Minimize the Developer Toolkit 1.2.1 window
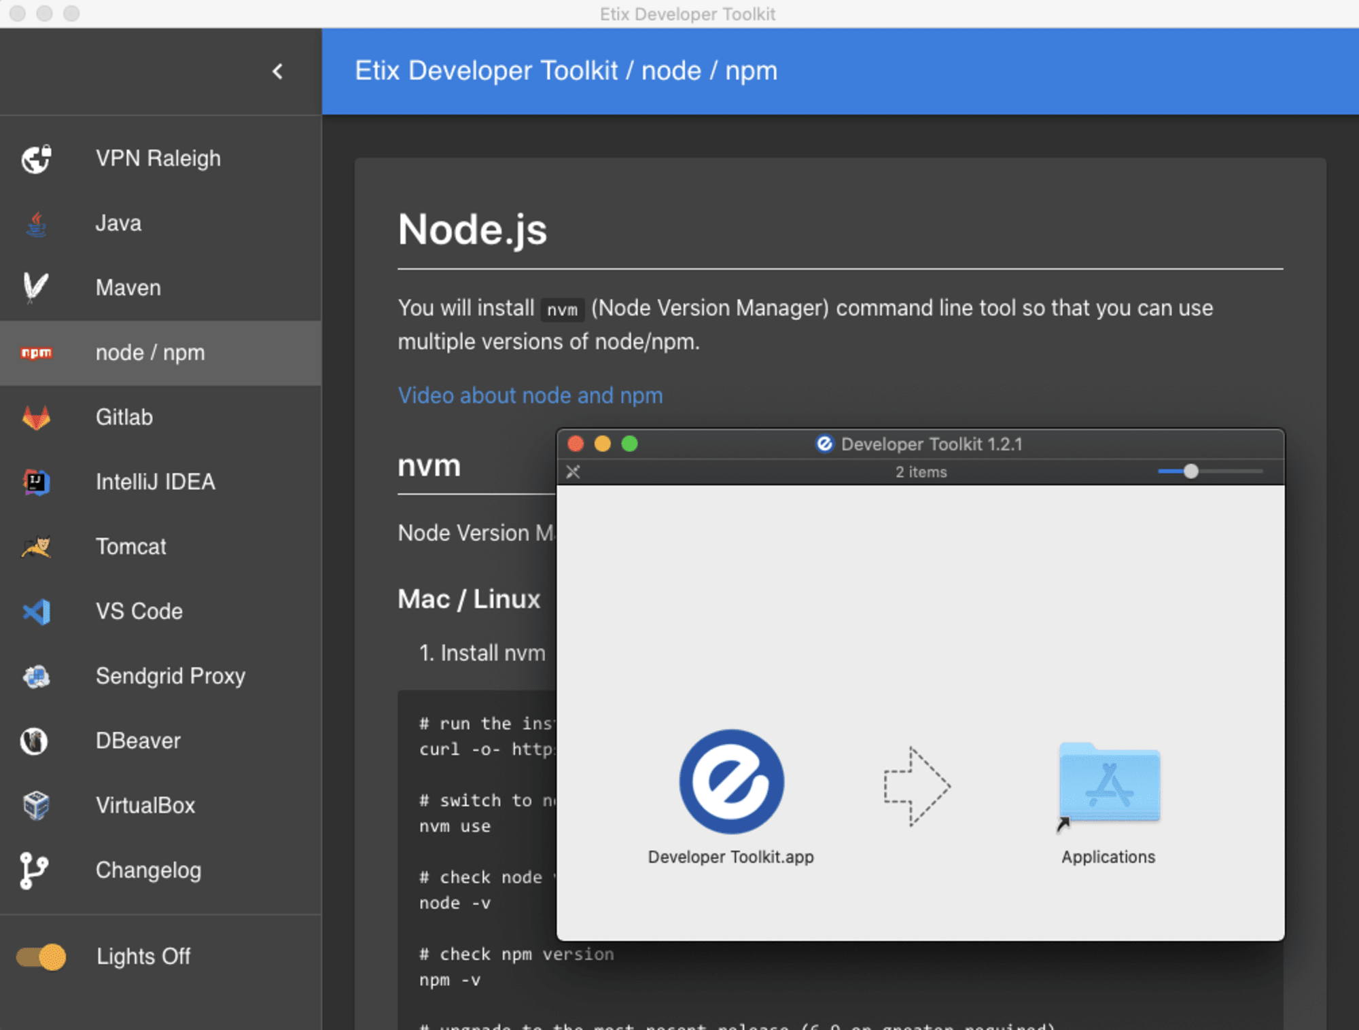The height and width of the screenshot is (1030, 1359). (603, 444)
